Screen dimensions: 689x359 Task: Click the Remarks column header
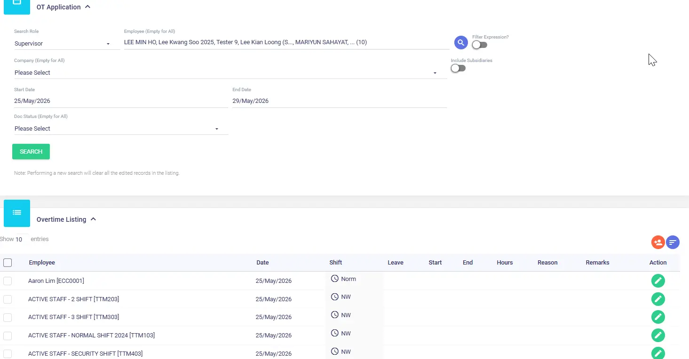tap(597, 263)
